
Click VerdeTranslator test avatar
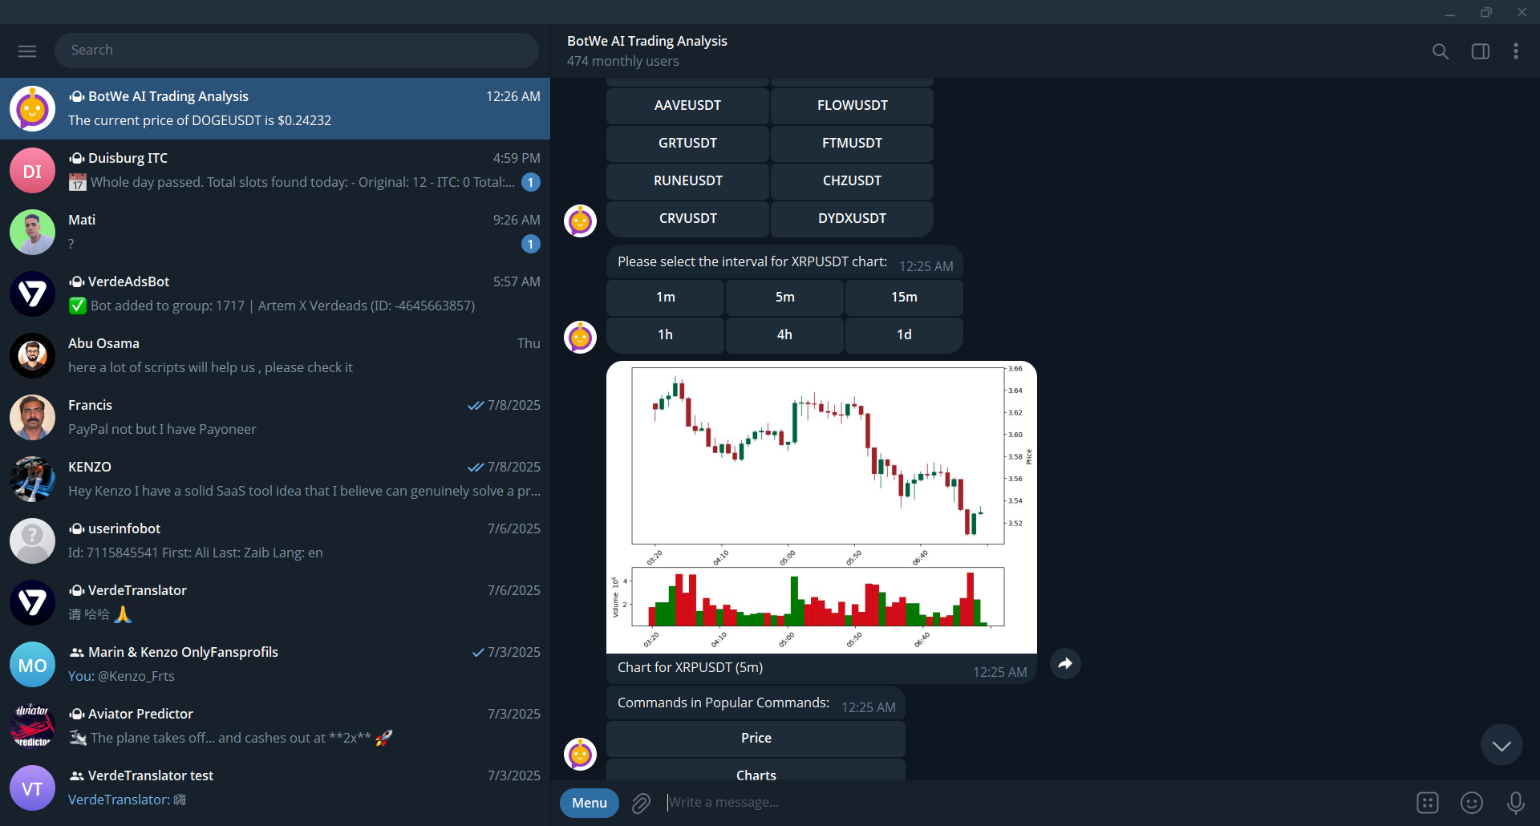32,788
